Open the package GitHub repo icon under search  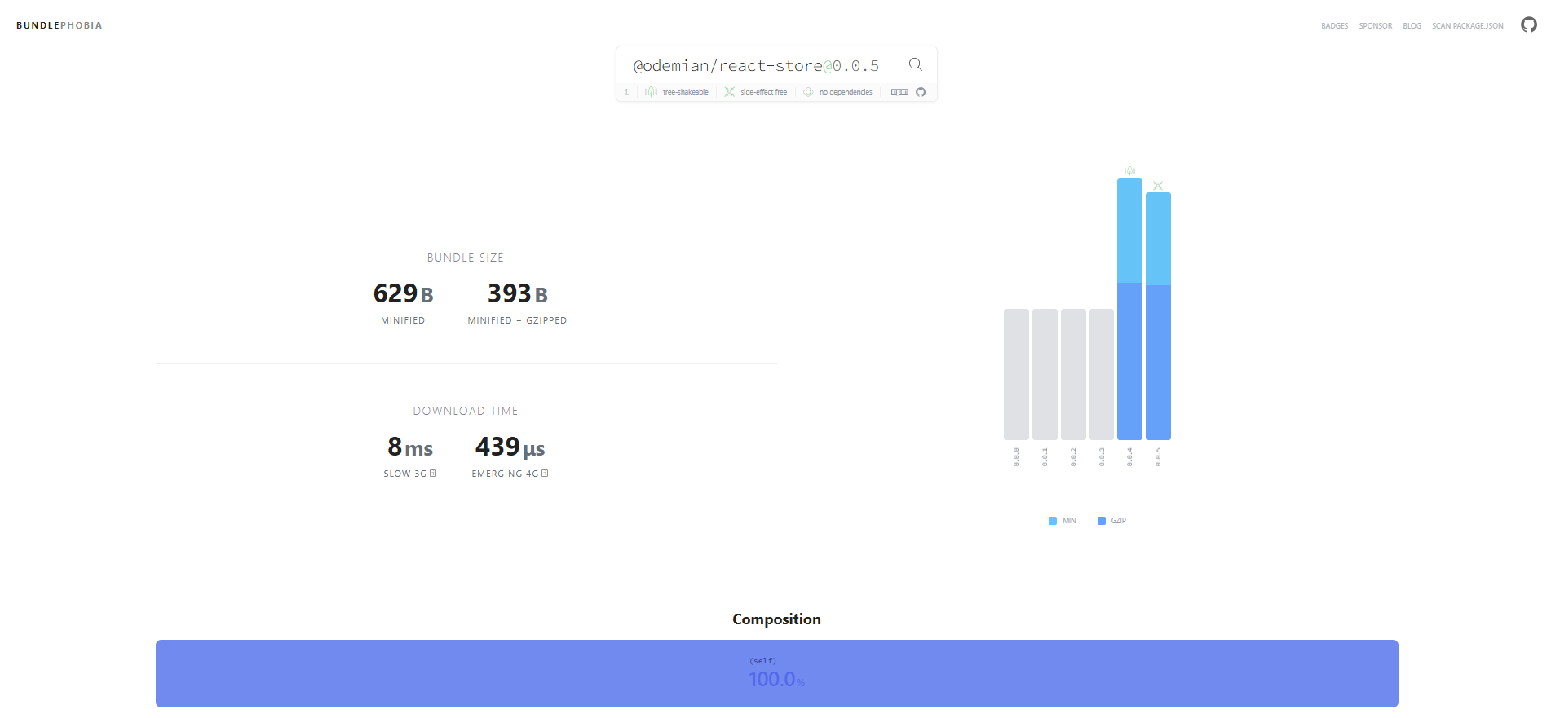coord(921,92)
